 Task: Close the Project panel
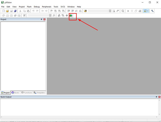point(44,19)
